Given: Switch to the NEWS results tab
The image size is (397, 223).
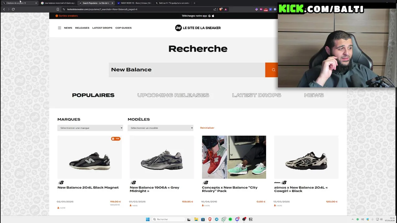Looking at the screenshot, I should click(x=314, y=95).
